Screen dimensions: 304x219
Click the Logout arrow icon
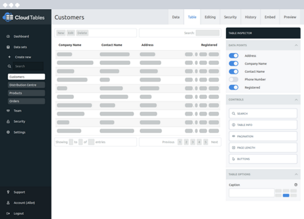pos(8,213)
